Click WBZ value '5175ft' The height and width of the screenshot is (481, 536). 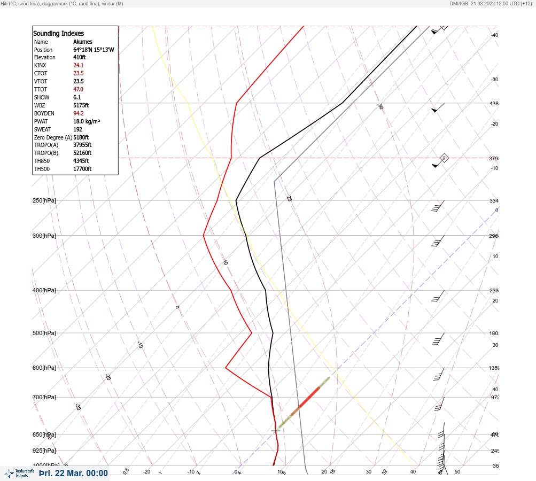[x=81, y=105]
